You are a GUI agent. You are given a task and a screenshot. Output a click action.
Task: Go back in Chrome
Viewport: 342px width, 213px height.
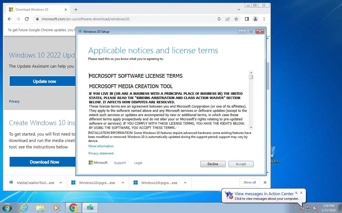click(x=10, y=19)
